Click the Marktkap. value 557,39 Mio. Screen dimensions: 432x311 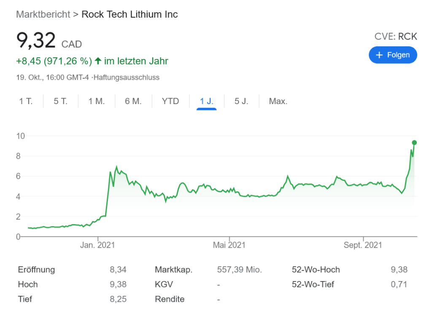pyautogui.click(x=239, y=270)
